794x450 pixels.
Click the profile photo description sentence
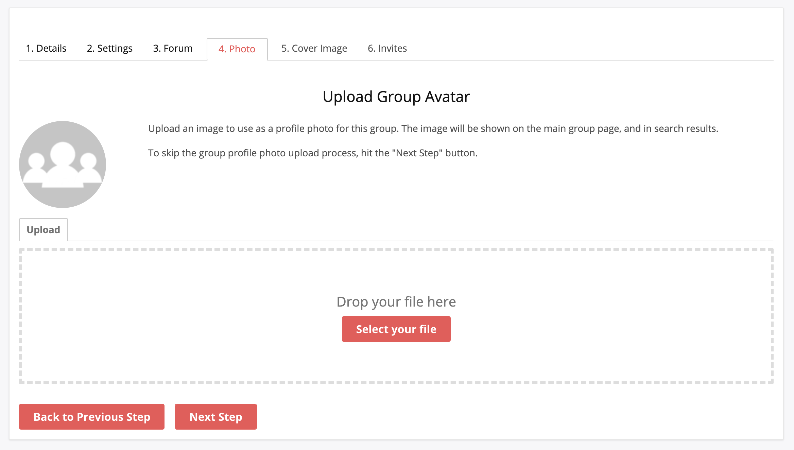pyautogui.click(x=433, y=128)
